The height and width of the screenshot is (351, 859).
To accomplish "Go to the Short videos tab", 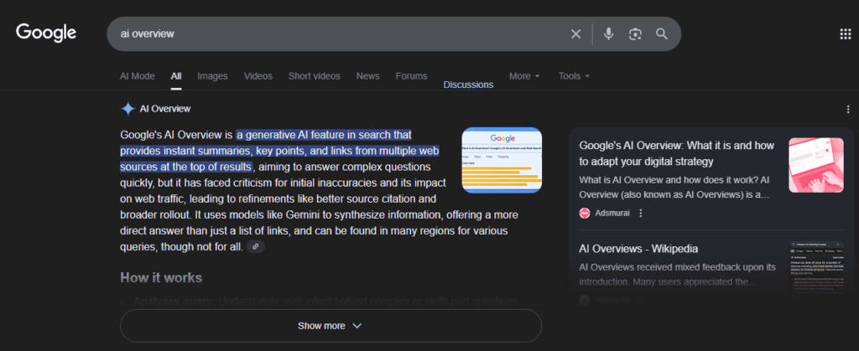I will 315,76.
